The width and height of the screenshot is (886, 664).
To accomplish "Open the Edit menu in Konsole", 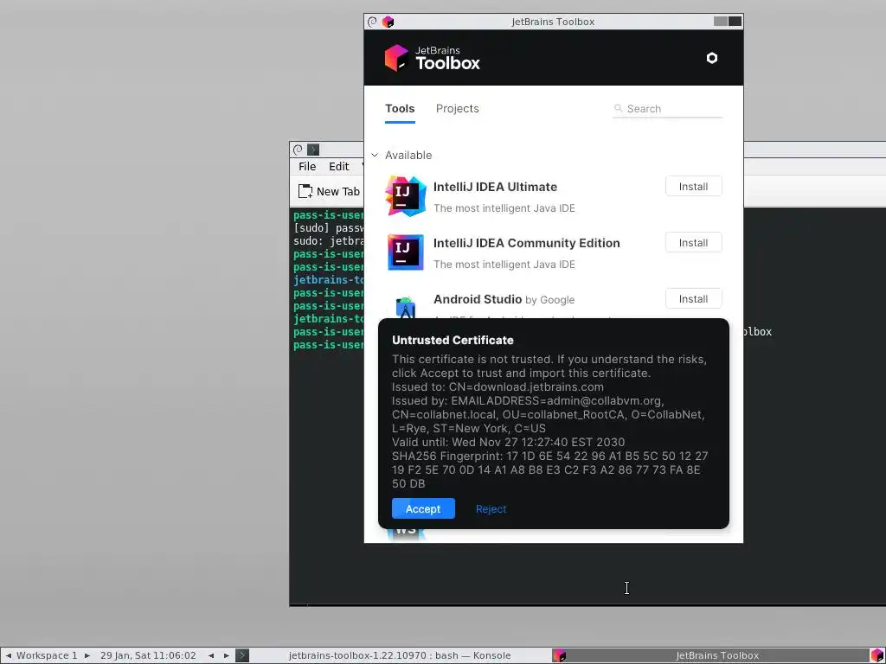I will pos(339,167).
